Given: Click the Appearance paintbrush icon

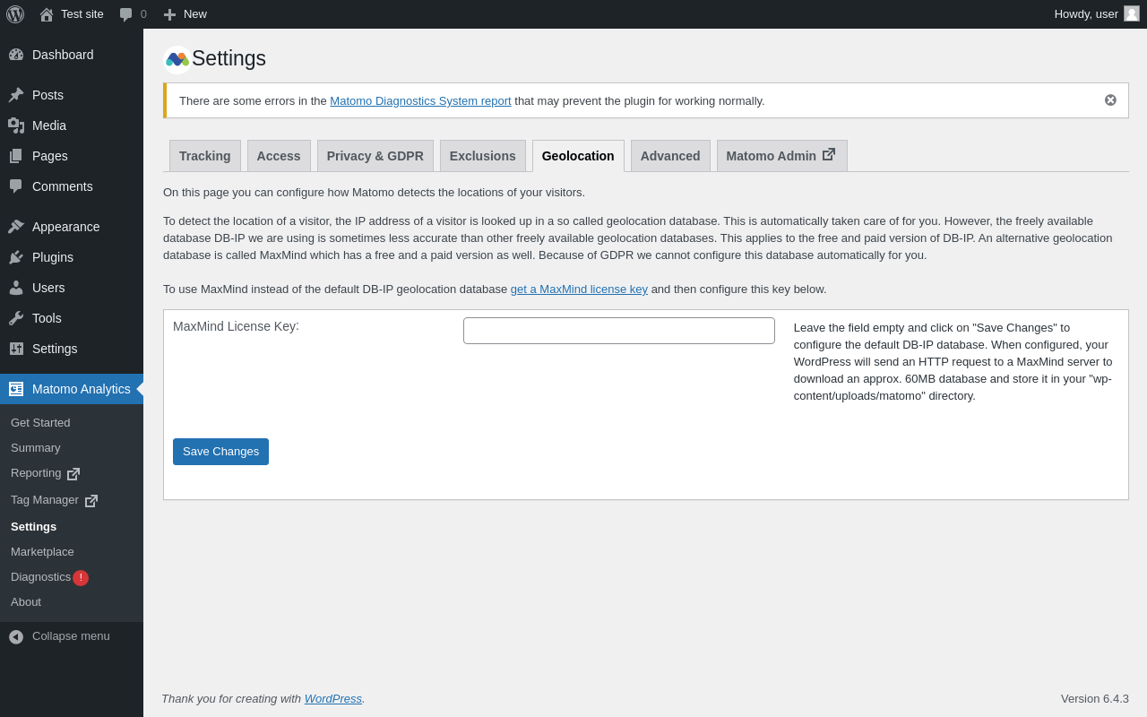Looking at the screenshot, I should 16,227.
